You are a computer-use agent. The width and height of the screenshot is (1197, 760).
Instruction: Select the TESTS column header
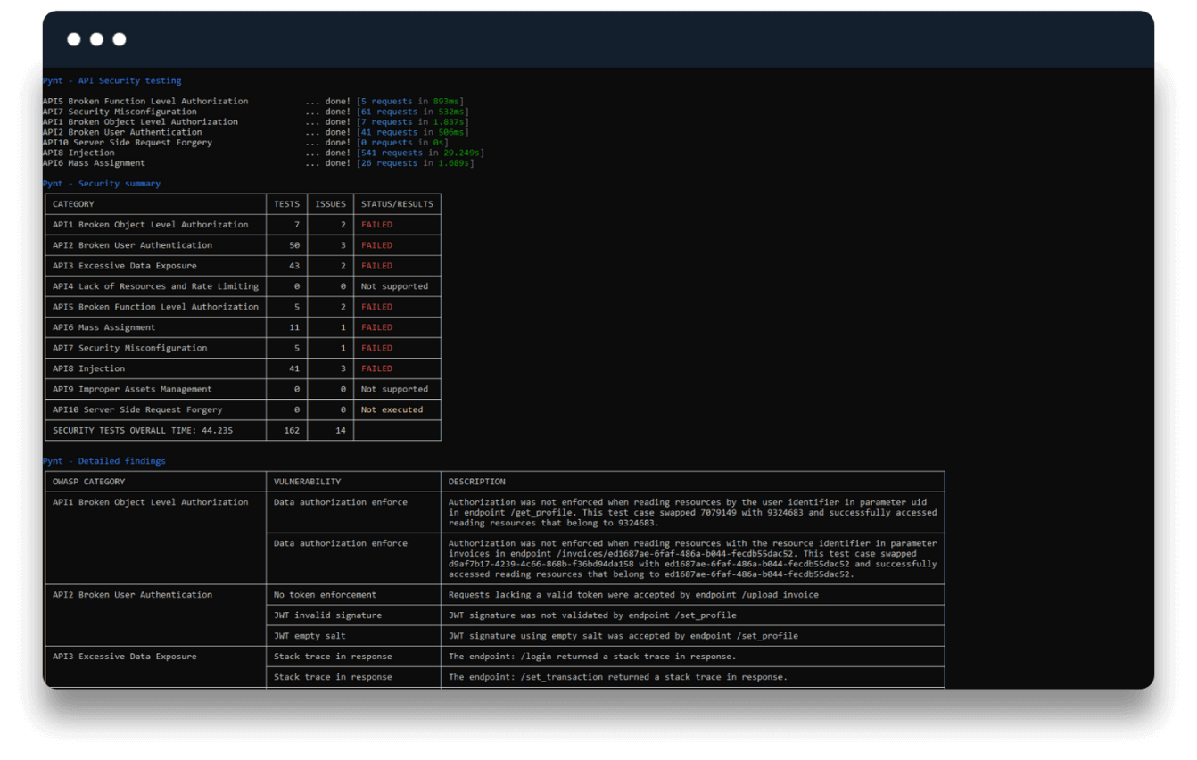(286, 203)
